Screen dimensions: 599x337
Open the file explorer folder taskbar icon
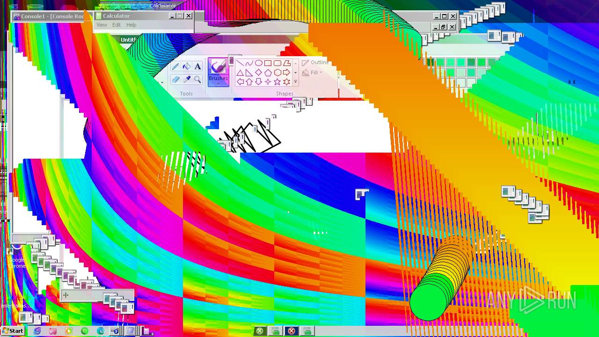[53, 331]
